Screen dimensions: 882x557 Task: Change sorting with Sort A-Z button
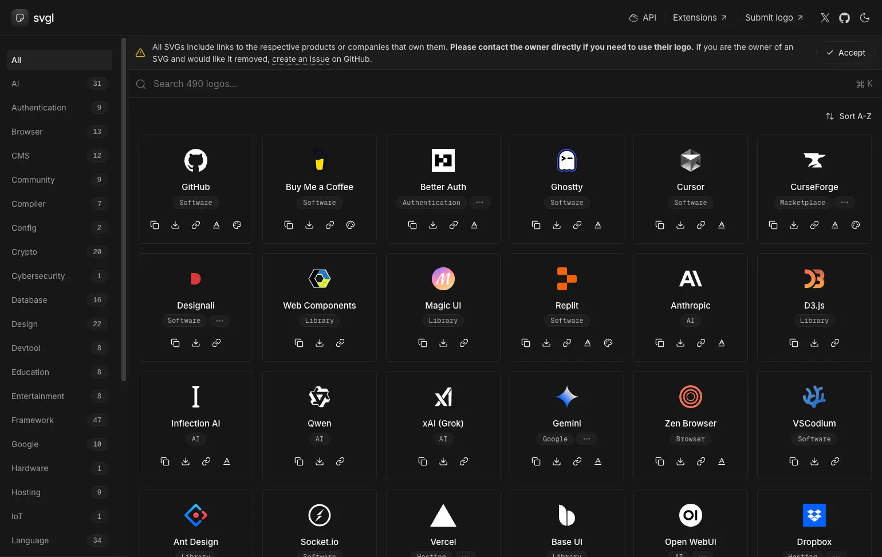click(x=849, y=116)
